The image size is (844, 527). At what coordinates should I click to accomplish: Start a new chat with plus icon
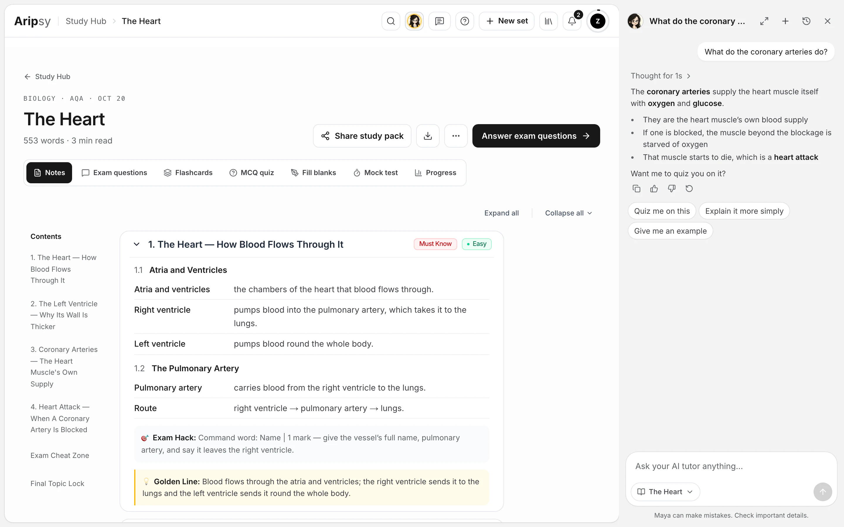click(785, 21)
